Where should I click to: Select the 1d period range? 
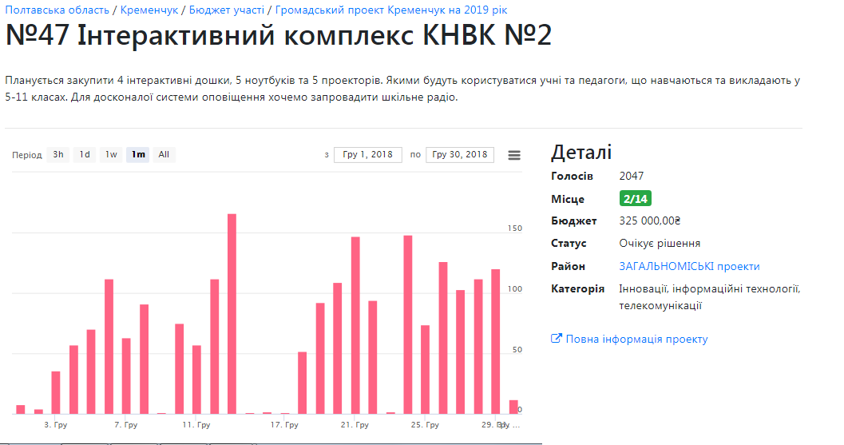click(x=84, y=155)
